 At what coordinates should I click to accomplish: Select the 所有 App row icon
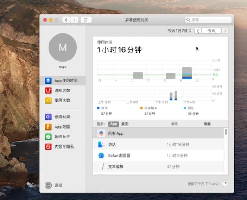[x=101, y=133]
